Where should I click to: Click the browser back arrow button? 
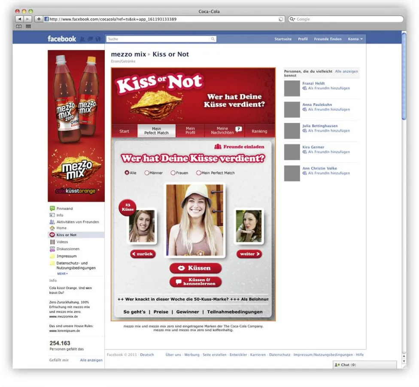(x=19, y=19)
